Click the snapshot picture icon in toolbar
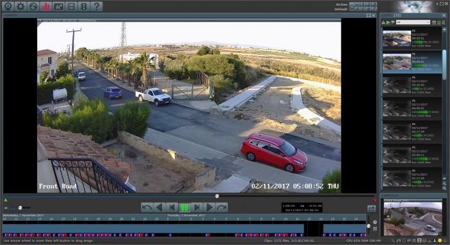 pos(58,6)
